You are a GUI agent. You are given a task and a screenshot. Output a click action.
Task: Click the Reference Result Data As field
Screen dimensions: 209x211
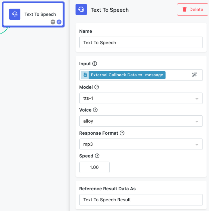141,200
